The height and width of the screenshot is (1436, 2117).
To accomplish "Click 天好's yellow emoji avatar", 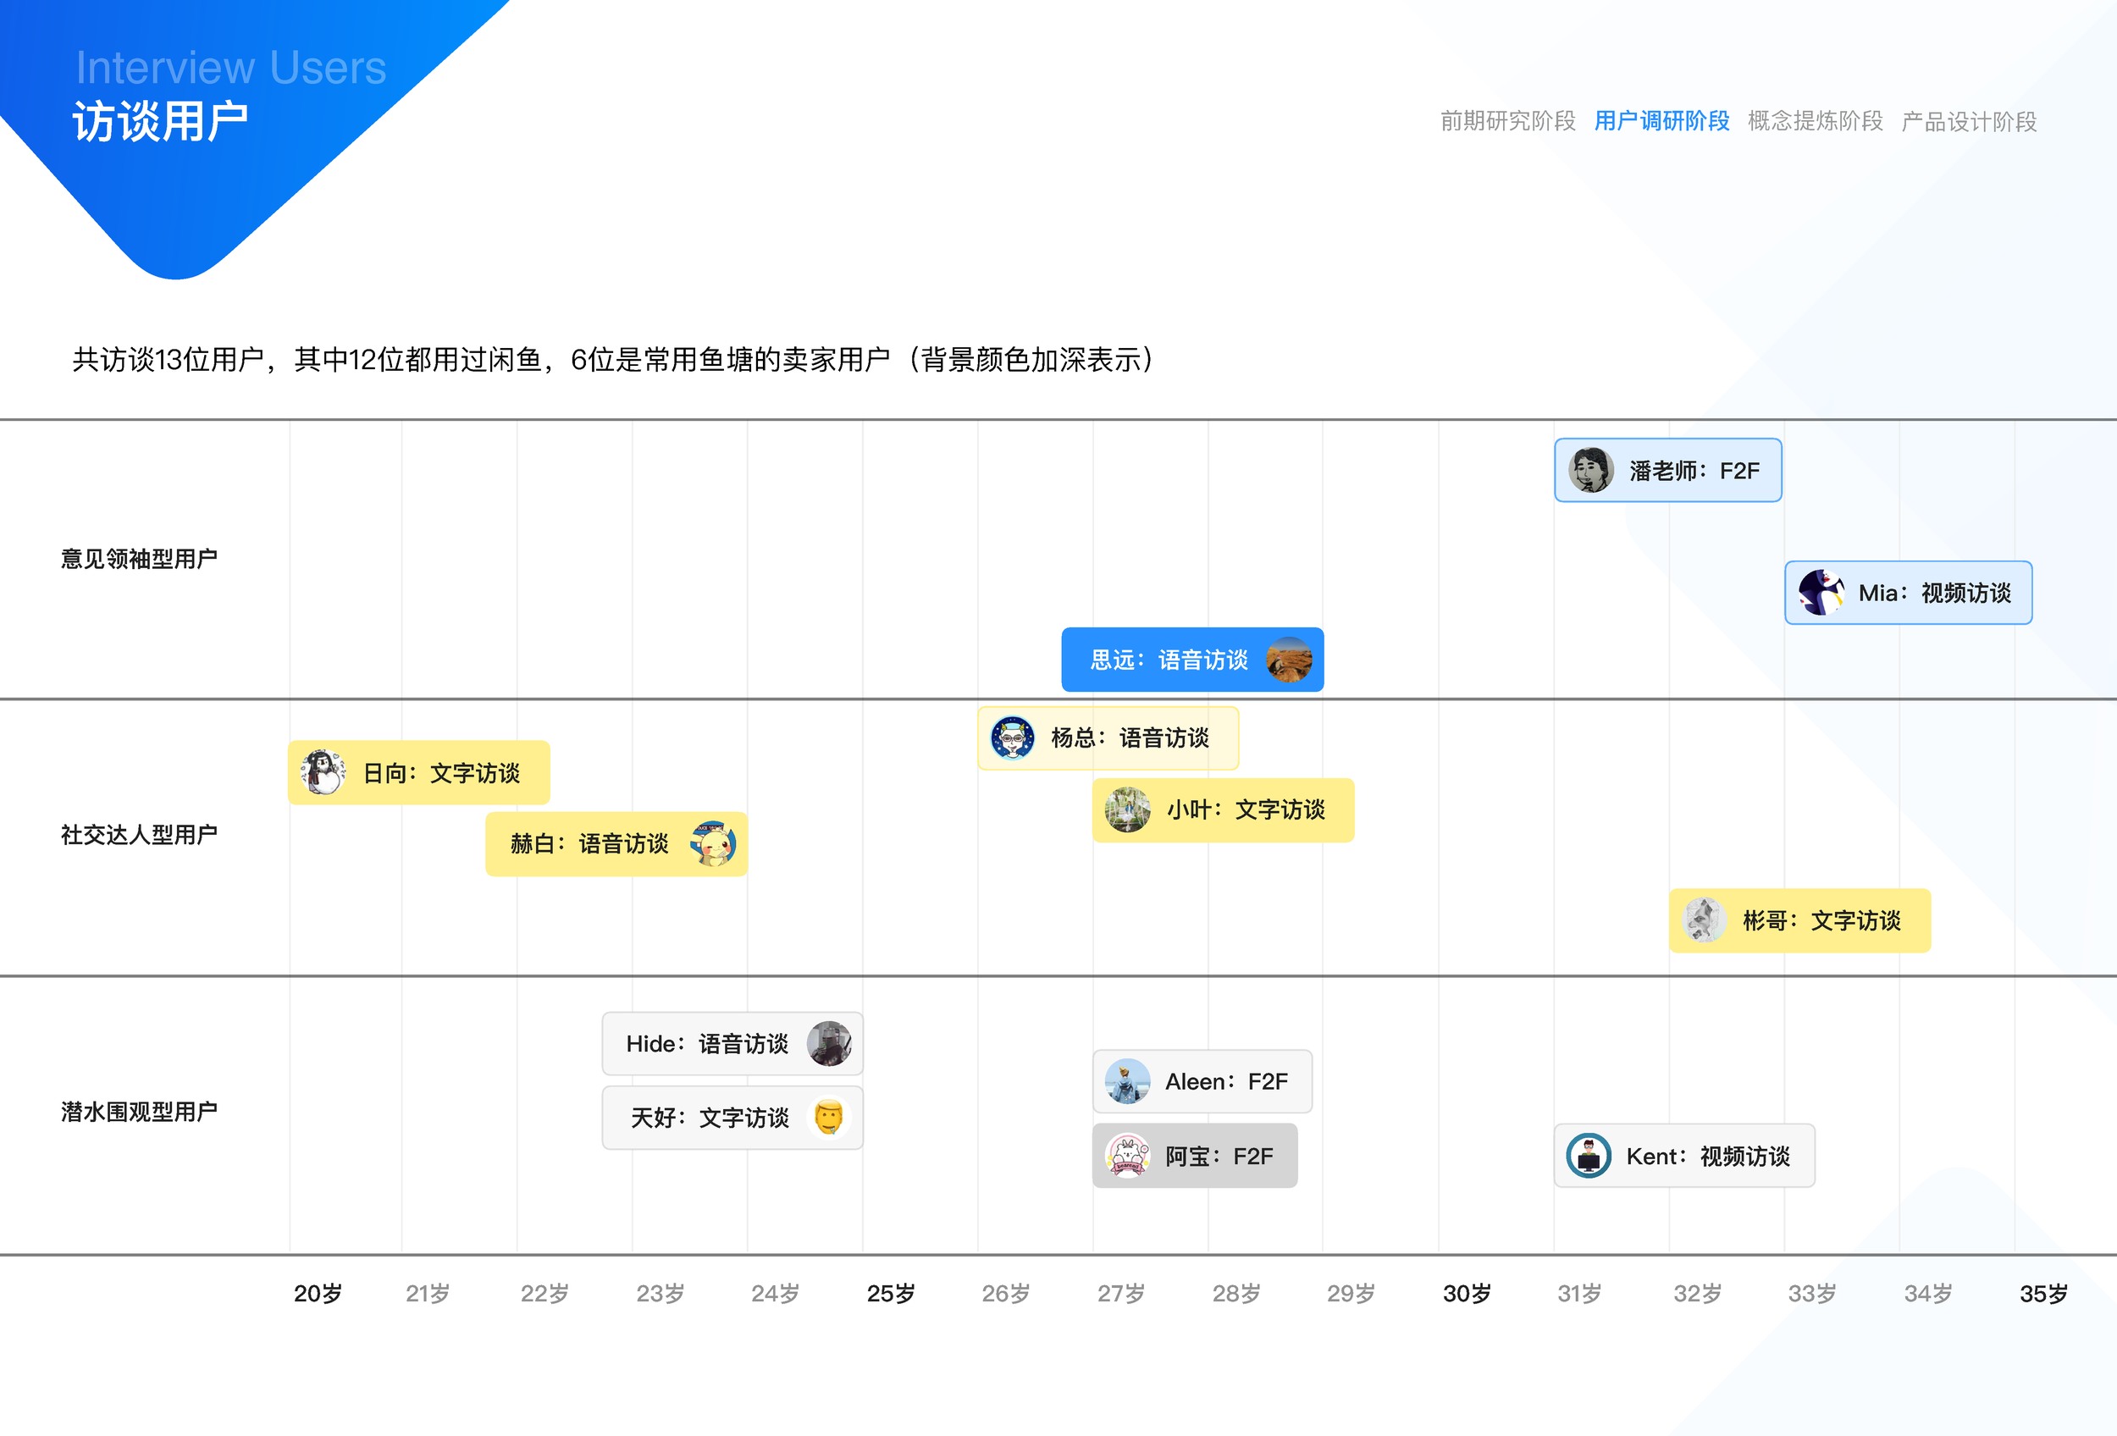I will click(829, 1118).
